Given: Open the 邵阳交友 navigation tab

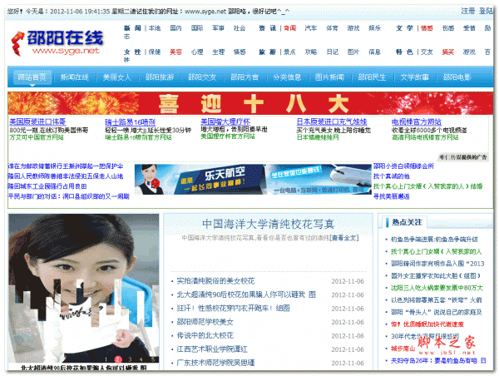Looking at the screenshot, I should click(x=202, y=77).
